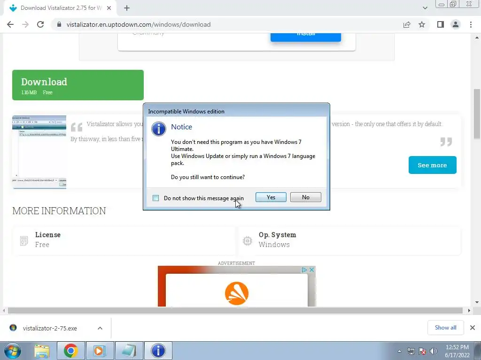The image size is (481, 360).
Task: Click the AdChoices icon on advertisement
Action: [304, 270]
